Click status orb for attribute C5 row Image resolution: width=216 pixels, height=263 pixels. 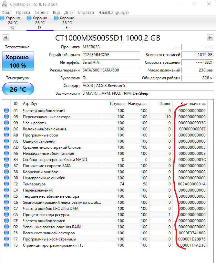coord(6,196)
